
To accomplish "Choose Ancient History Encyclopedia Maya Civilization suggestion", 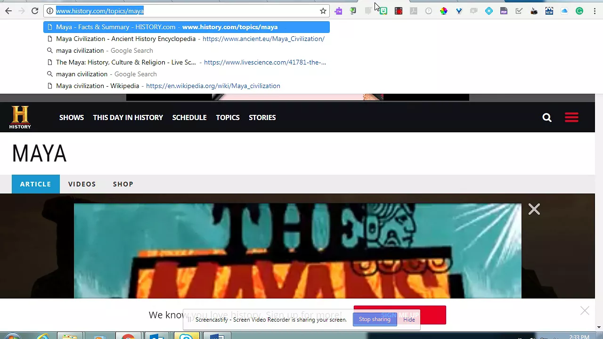I will pos(187,39).
